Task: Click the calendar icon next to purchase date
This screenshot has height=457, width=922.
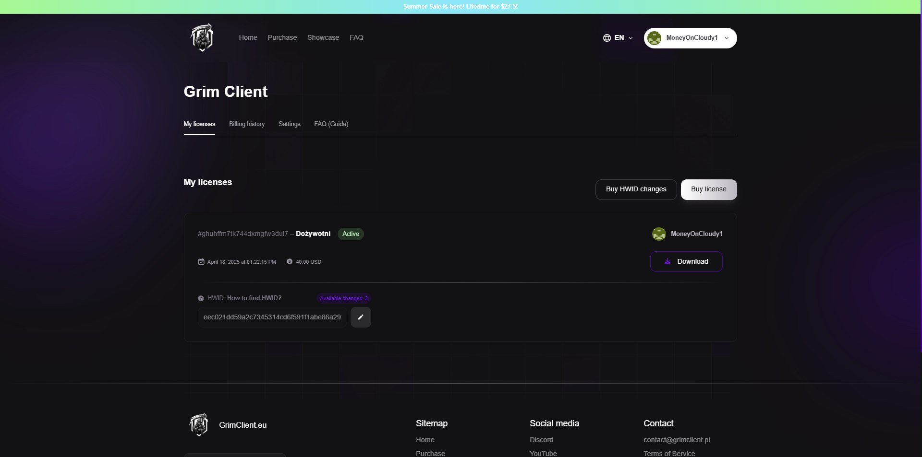Action: click(x=201, y=262)
